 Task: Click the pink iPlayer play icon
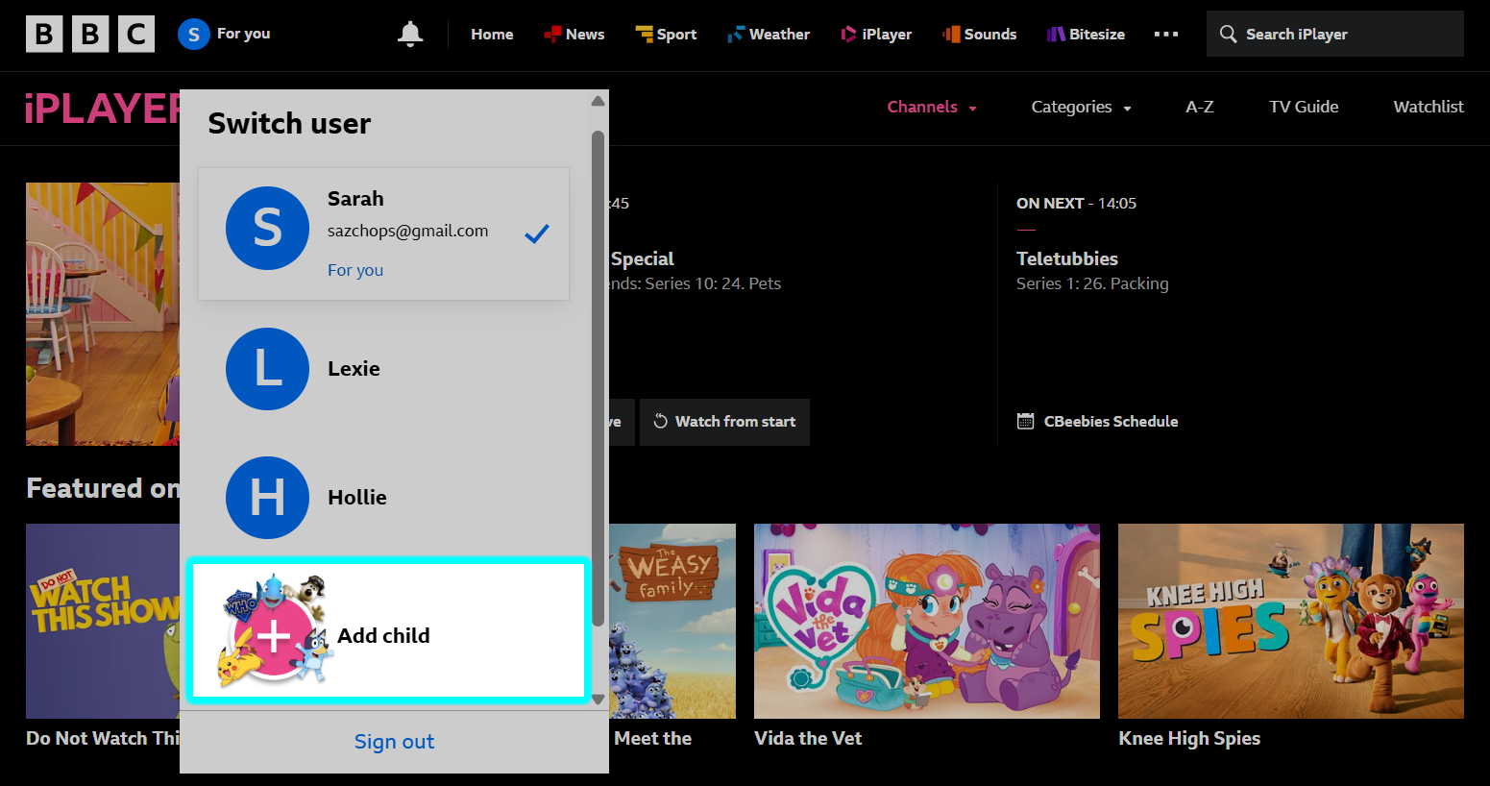coord(848,35)
